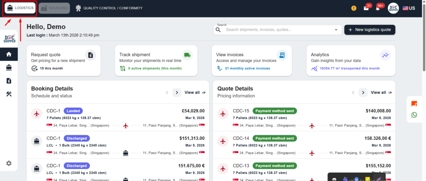Open quote CDC-15

304,117
